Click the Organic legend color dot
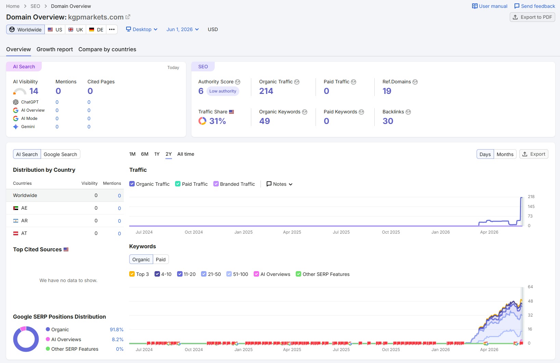Image resolution: width=560 pixels, height=363 pixels. [48, 329]
